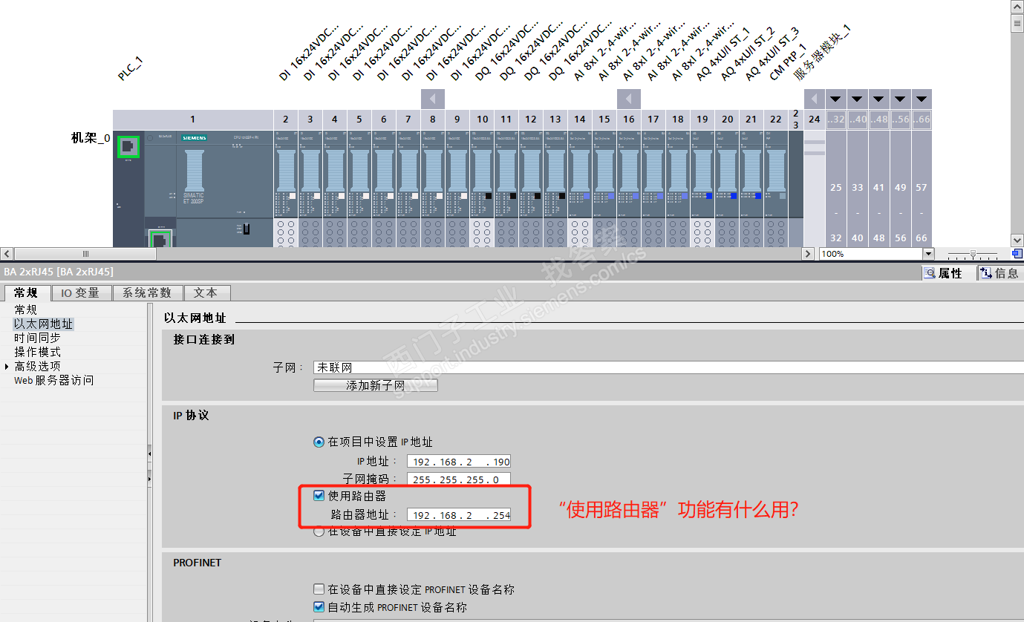Expand the ..32 slot group arrow
The width and height of the screenshot is (1024, 622).
coord(836,99)
